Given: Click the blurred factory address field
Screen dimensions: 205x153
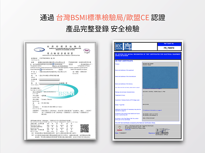Looking at the screenshot, I should (x=49, y=83).
